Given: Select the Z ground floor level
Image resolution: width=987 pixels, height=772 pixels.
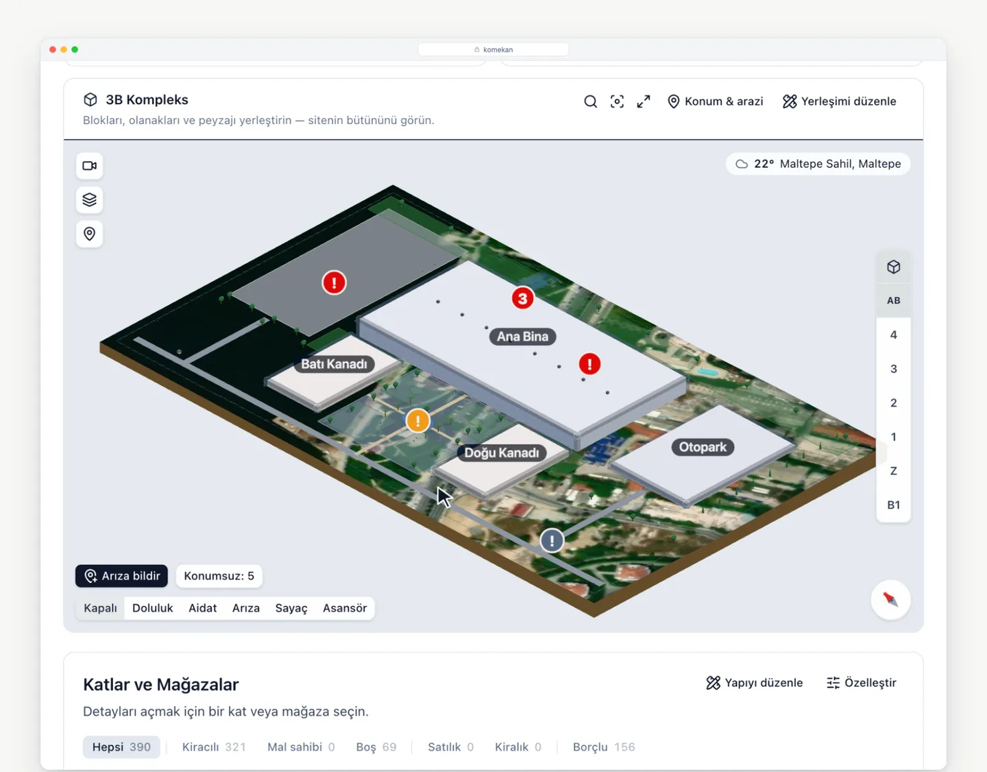Looking at the screenshot, I should click(x=893, y=471).
